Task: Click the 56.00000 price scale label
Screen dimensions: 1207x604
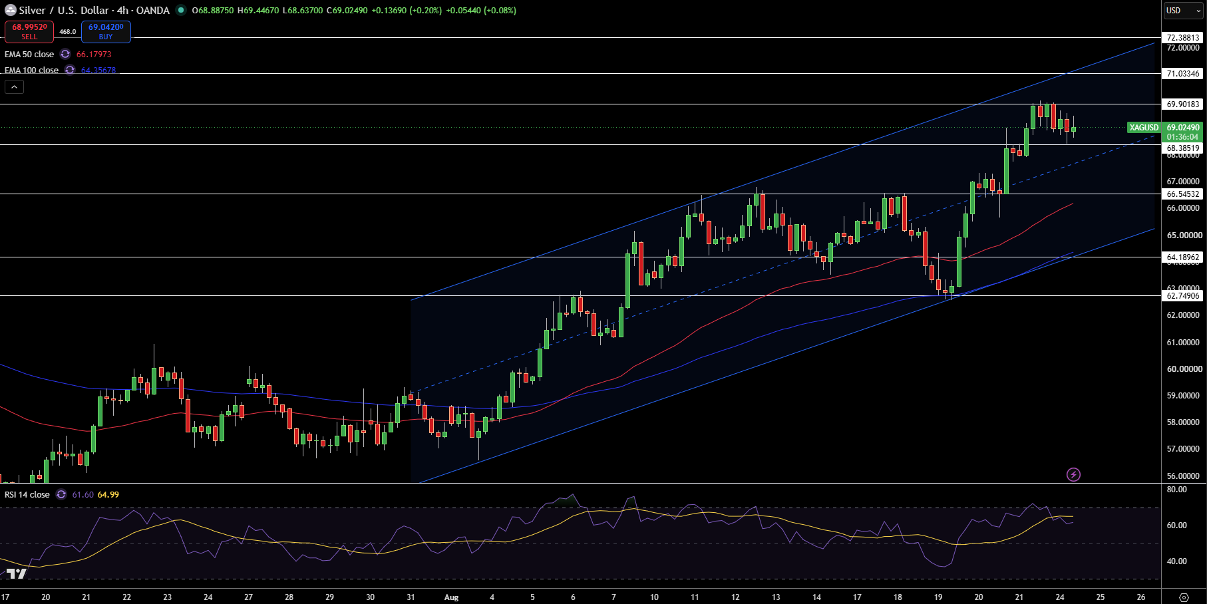Action: pos(1184,476)
